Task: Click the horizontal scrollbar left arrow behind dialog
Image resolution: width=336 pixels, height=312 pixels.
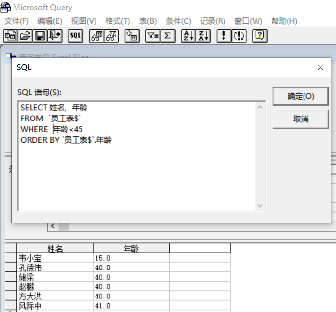Action: pos(53,226)
